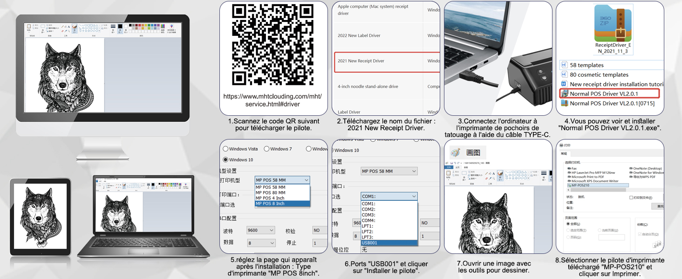Image resolution: width=682 pixels, height=279 pixels.
Task: Choose LPT1: from port list
Action: click(x=389, y=226)
